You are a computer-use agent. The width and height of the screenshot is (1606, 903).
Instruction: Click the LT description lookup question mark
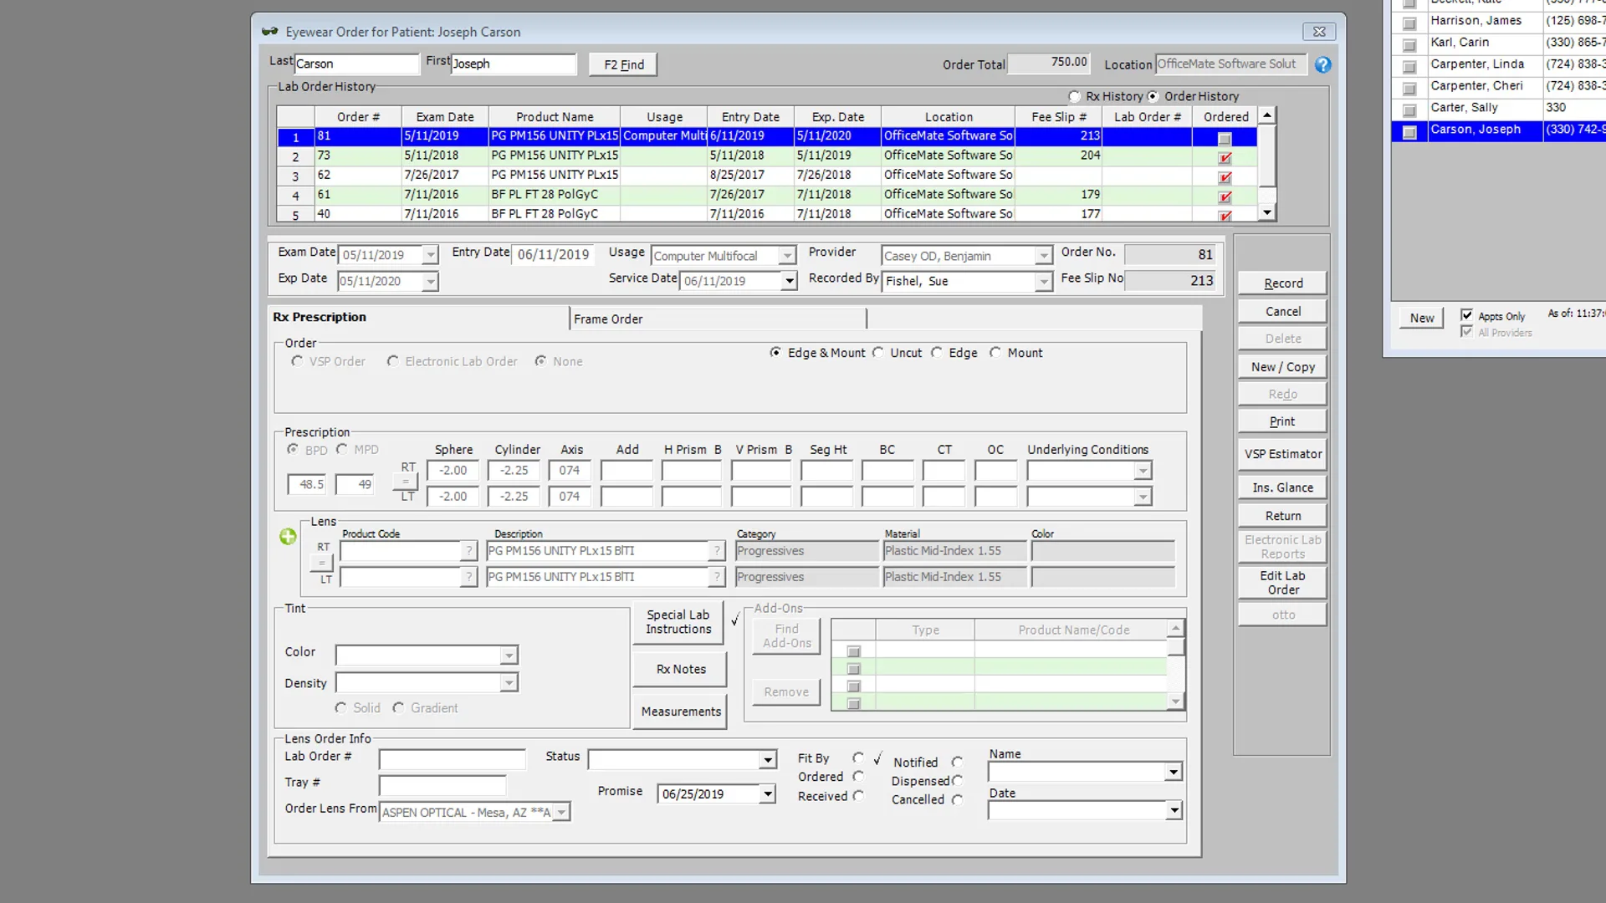[717, 577]
